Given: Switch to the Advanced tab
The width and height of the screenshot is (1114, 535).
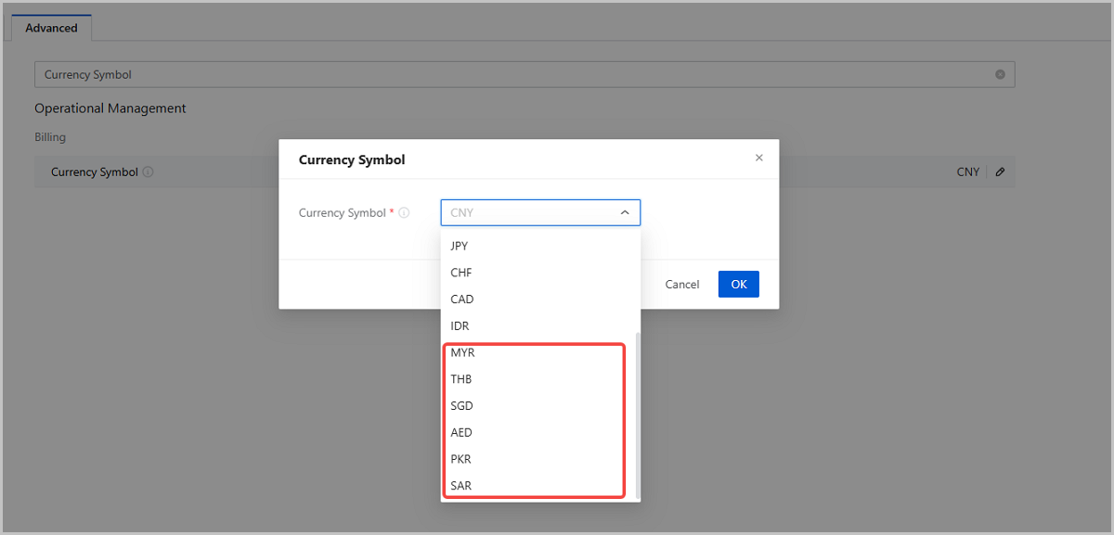Looking at the screenshot, I should pyautogui.click(x=51, y=28).
